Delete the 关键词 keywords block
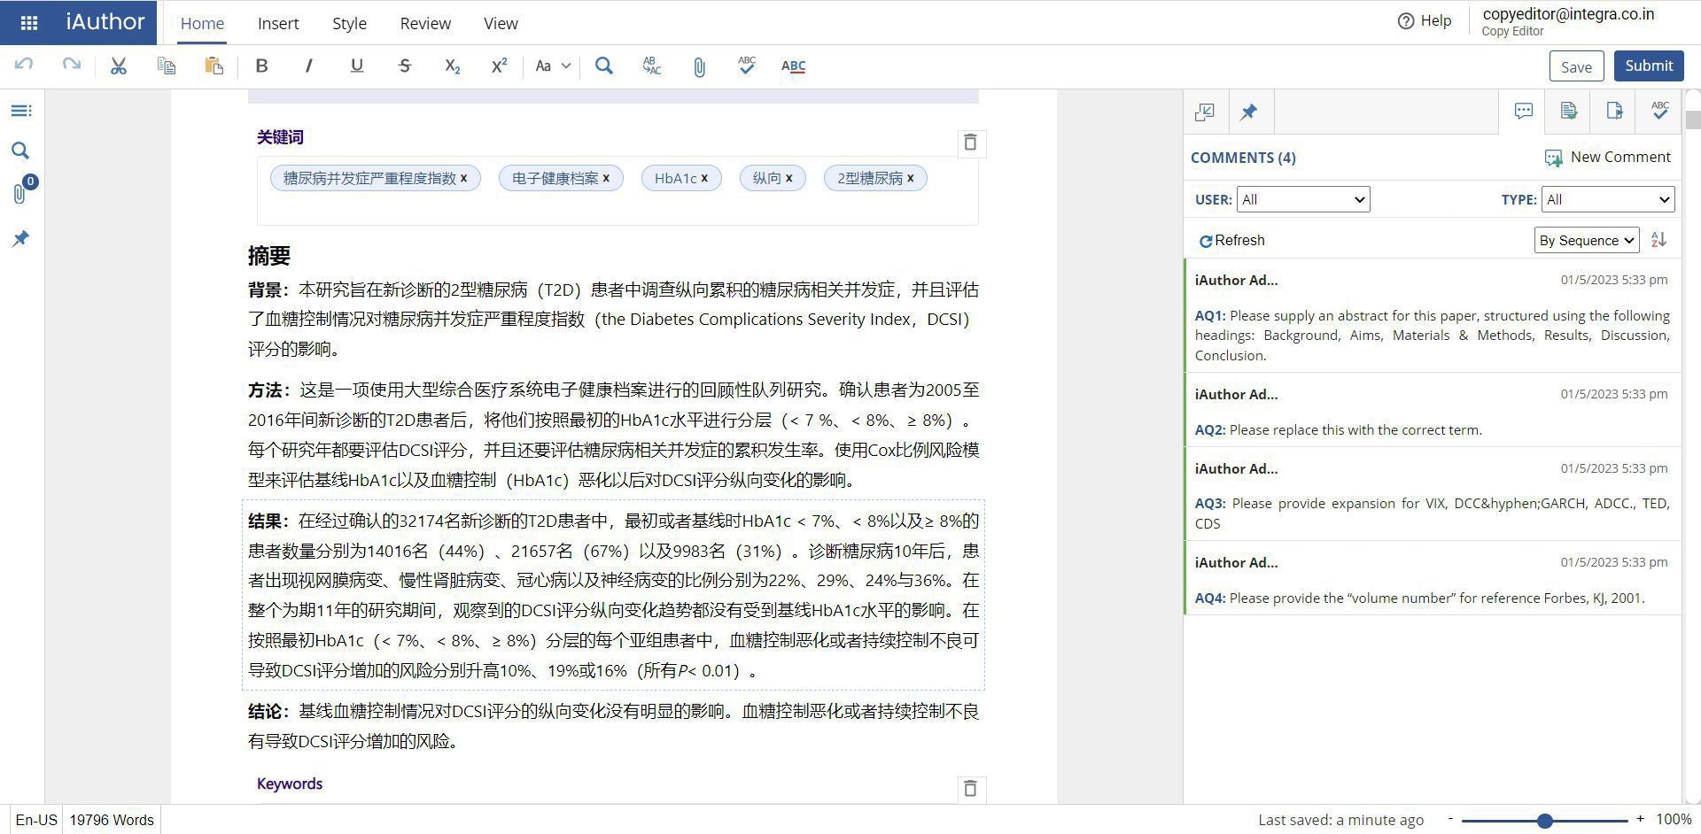The width and height of the screenshot is (1701, 834). pos(970,143)
